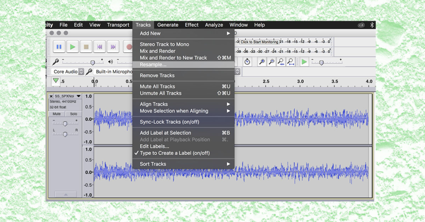Open the Generate menu

[x=168, y=25]
